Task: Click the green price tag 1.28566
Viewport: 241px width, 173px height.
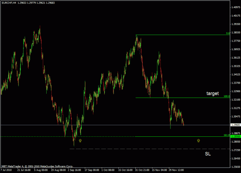Action: [x=236, y=136]
